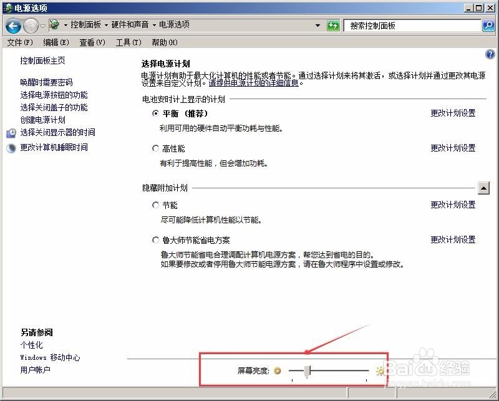
Task: Click the refresh icon in the address bar
Action: [x=333, y=26]
